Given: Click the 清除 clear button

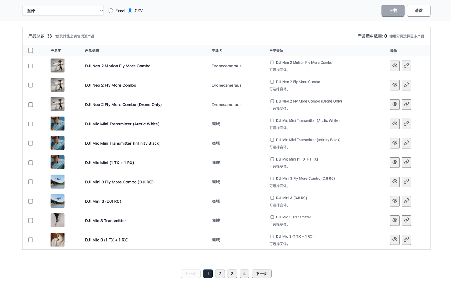Looking at the screenshot, I should [x=419, y=11].
